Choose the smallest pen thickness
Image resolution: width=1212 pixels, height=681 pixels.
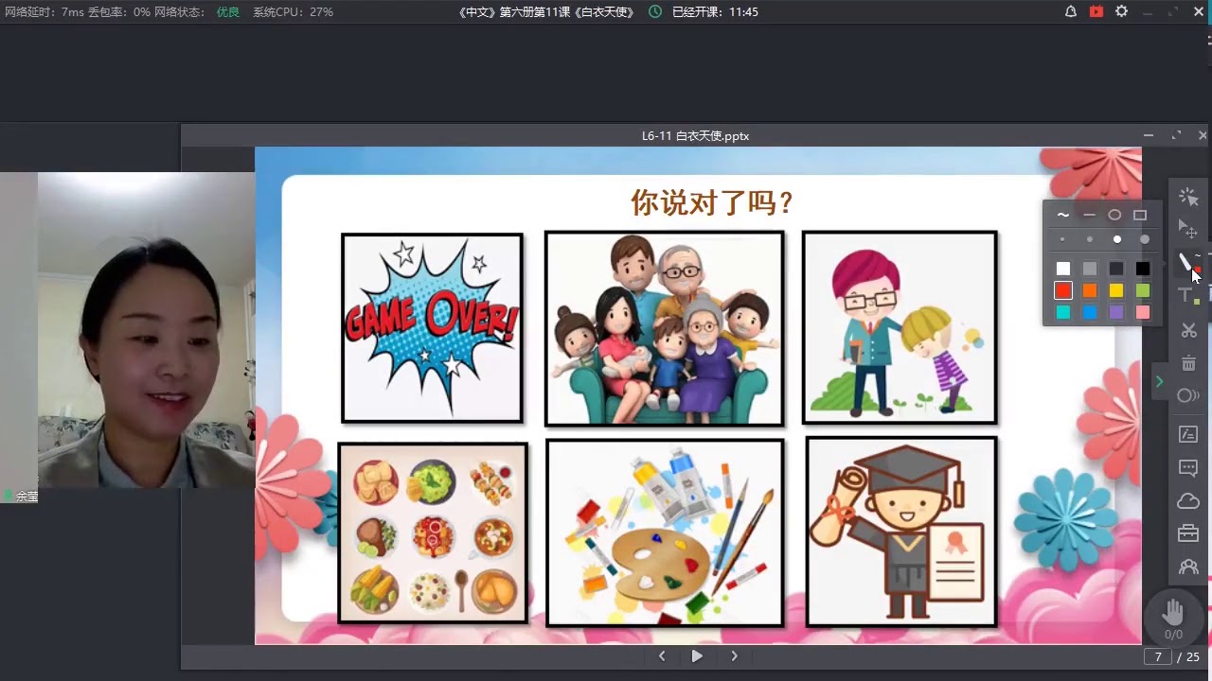[1062, 239]
